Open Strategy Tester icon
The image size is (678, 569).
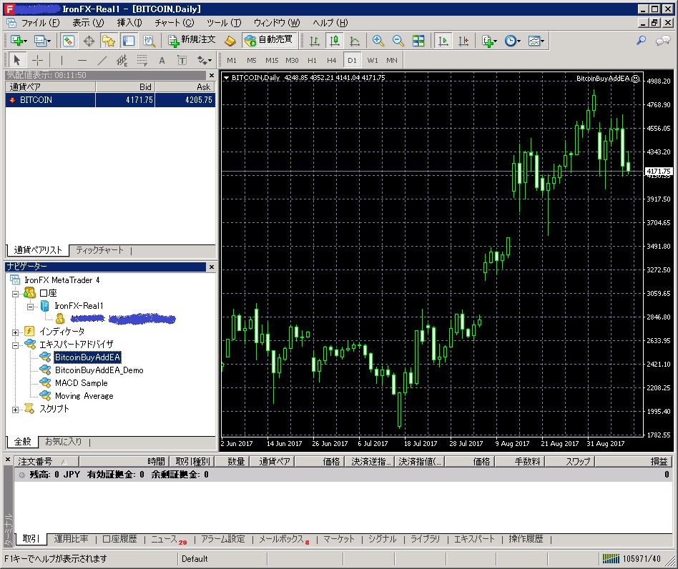[149, 41]
